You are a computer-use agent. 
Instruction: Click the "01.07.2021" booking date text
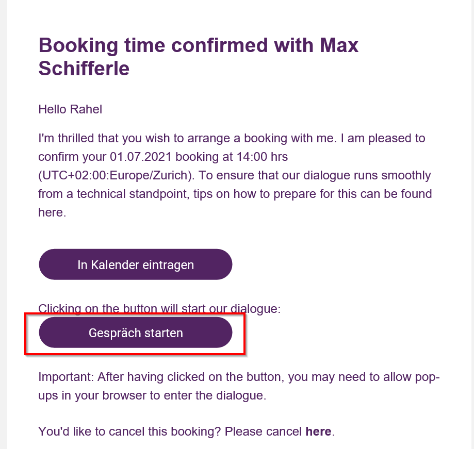coord(141,157)
